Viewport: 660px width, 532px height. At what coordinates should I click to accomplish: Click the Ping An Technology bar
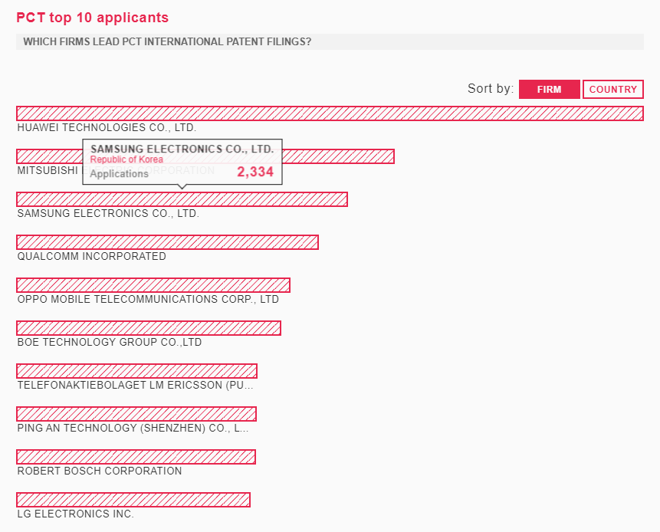click(x=136, y=414)
